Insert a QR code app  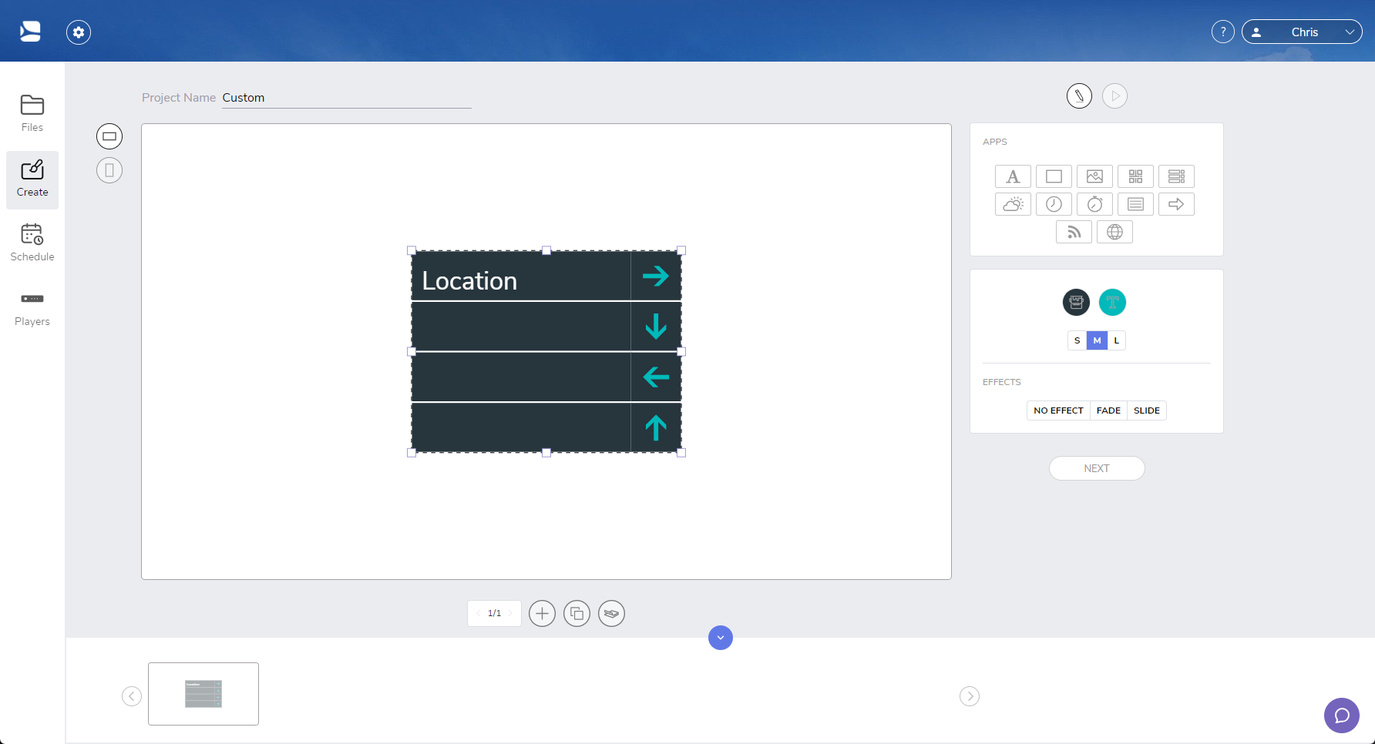click(x=1135, y=176)
